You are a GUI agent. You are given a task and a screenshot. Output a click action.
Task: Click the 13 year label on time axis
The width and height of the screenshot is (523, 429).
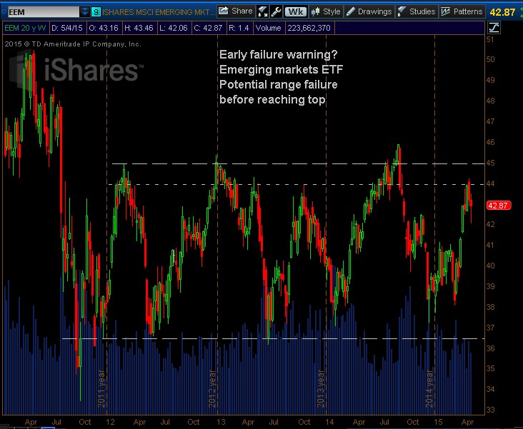[221, 422]
